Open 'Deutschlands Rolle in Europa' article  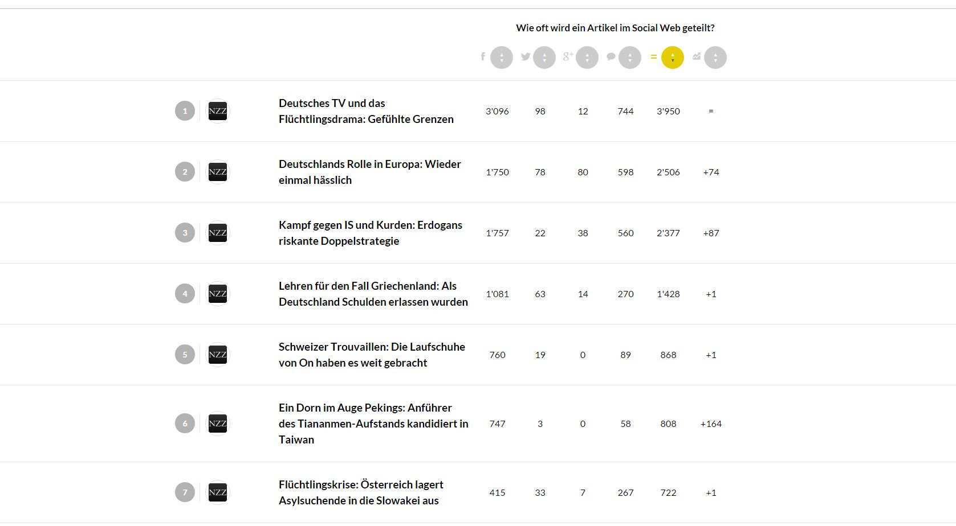coord(369,172)
